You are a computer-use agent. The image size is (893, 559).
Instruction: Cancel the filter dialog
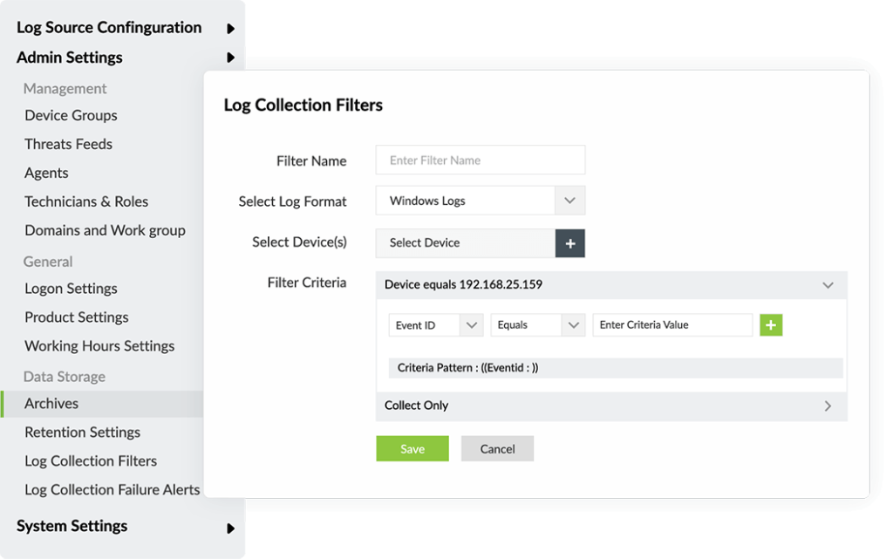coord(497,448)
